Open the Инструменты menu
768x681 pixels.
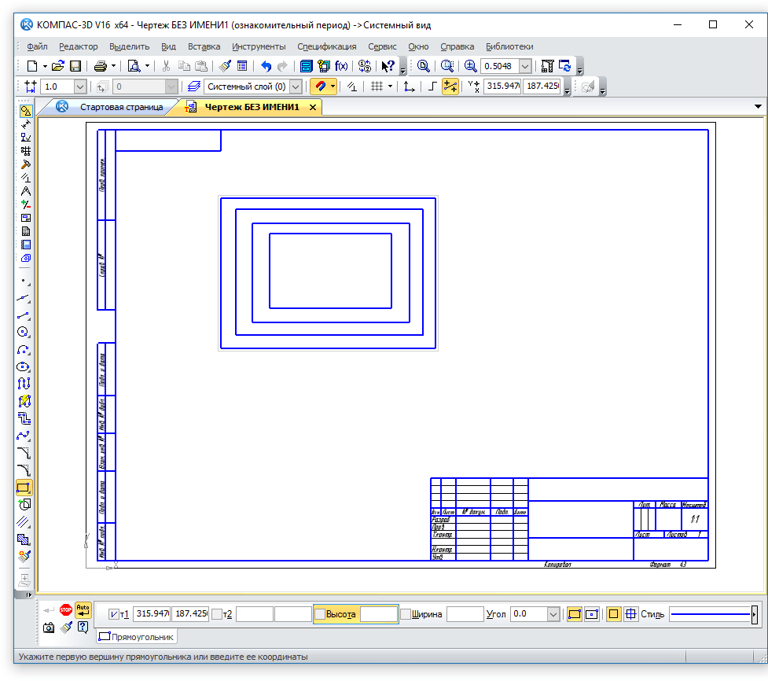pyautogui.click(x=259, y=46)
